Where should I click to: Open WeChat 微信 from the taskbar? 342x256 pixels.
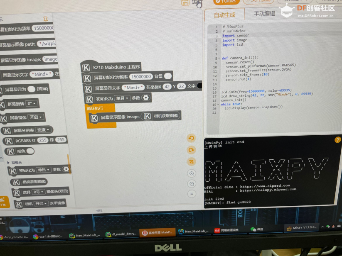pyautogui.click(x=257, y=229)
